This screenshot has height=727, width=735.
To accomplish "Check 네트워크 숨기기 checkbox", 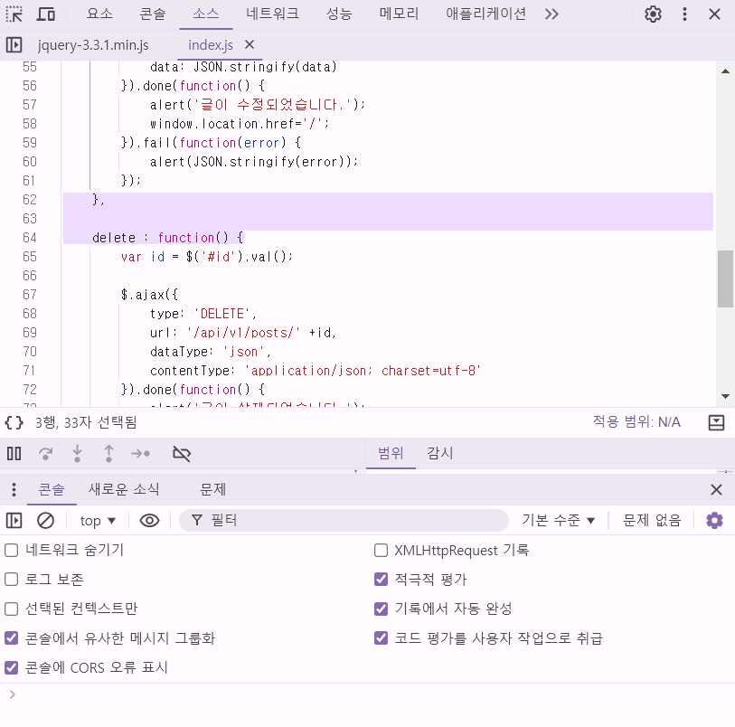I will pyautogui.click(x=11, y=550).
